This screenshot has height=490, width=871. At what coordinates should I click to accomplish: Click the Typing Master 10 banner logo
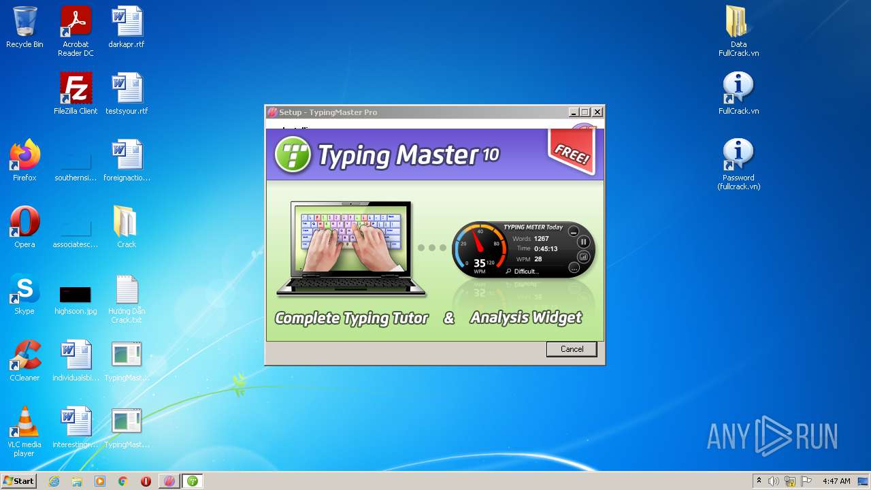pyautogui.click(x=387, y=154)
